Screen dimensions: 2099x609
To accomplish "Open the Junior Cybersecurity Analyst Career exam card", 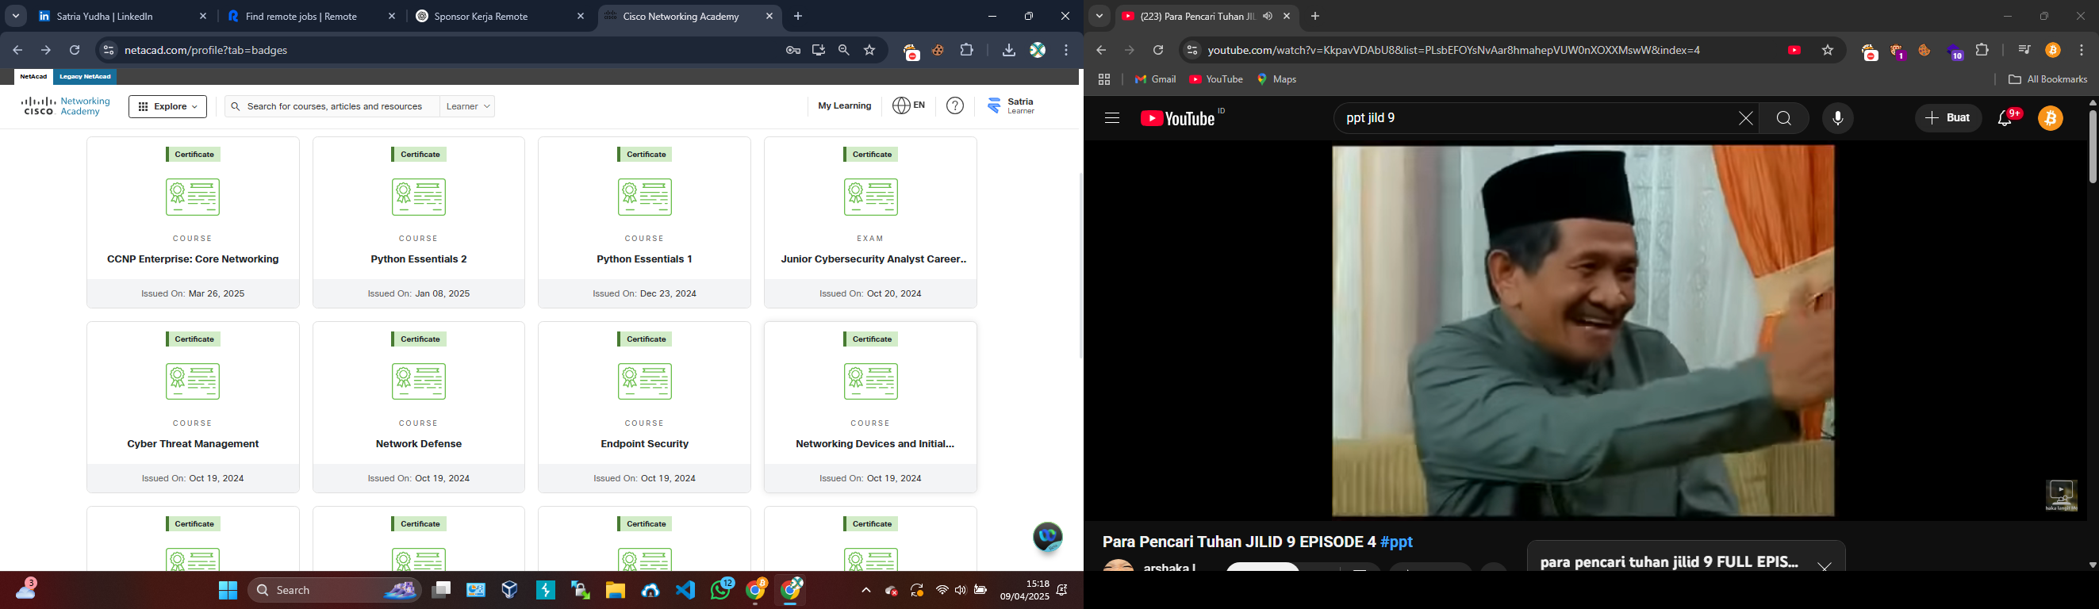I will pyautogui.click(x=870, y=222).
